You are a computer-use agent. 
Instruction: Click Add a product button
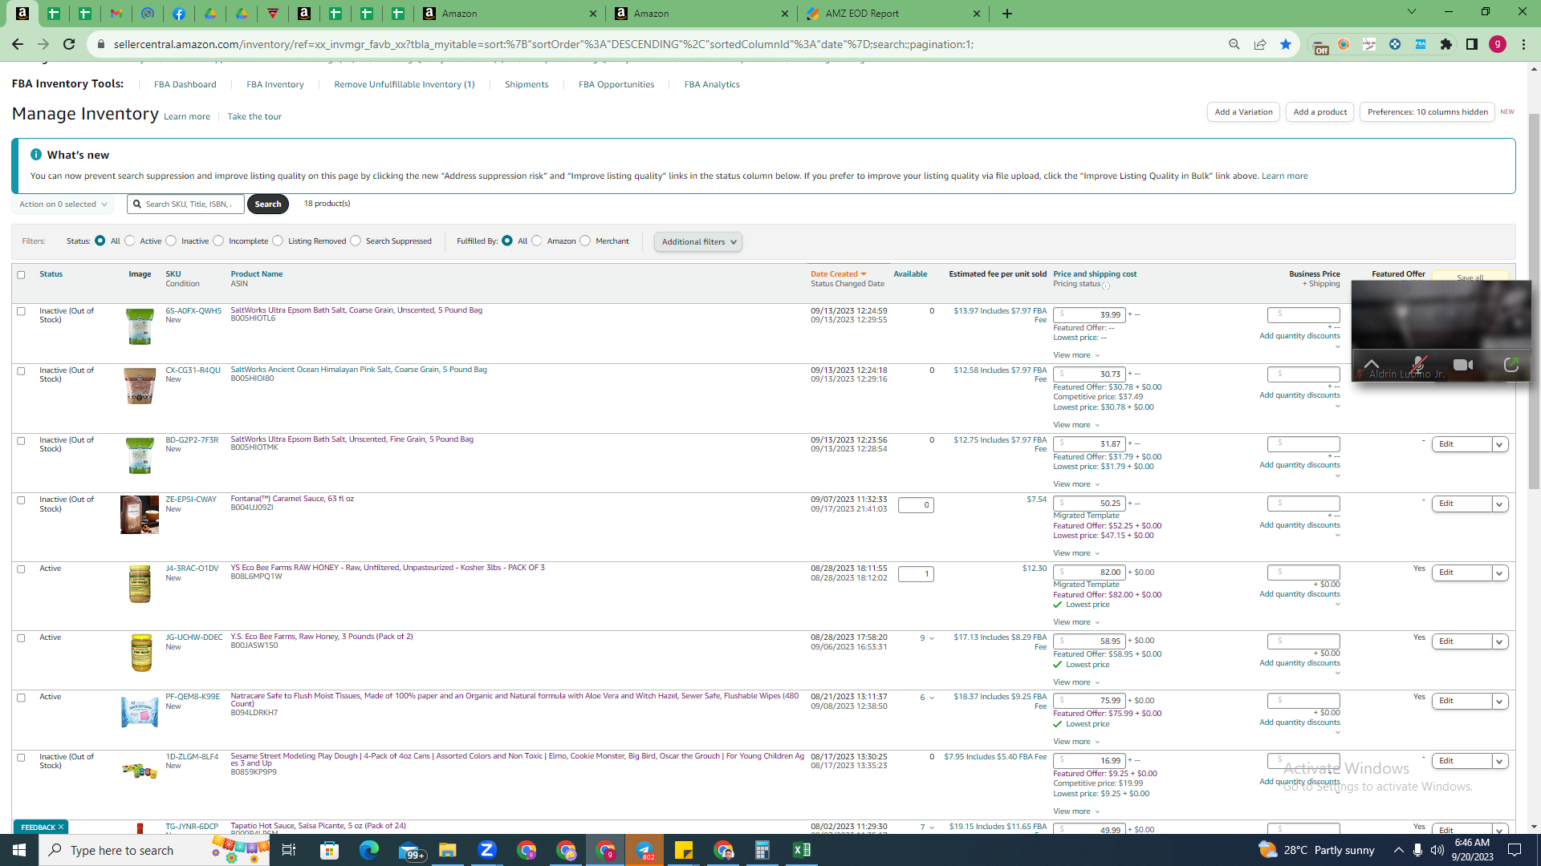(x=1320, y=112)
